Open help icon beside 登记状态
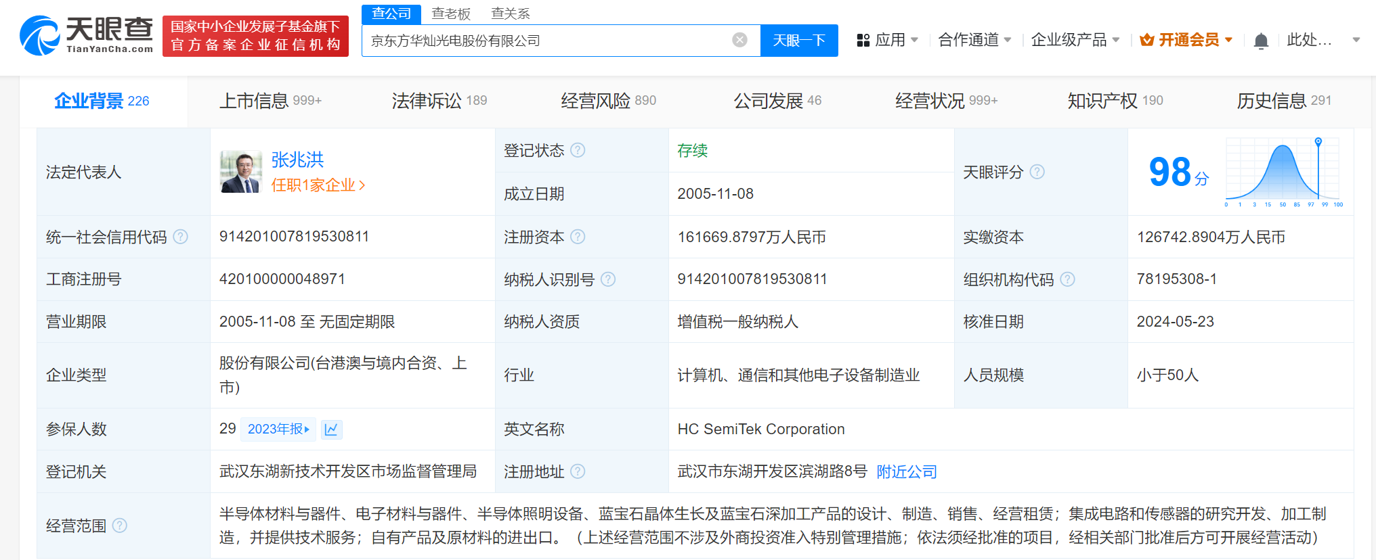1376x560 pixels. pos(578,150)
